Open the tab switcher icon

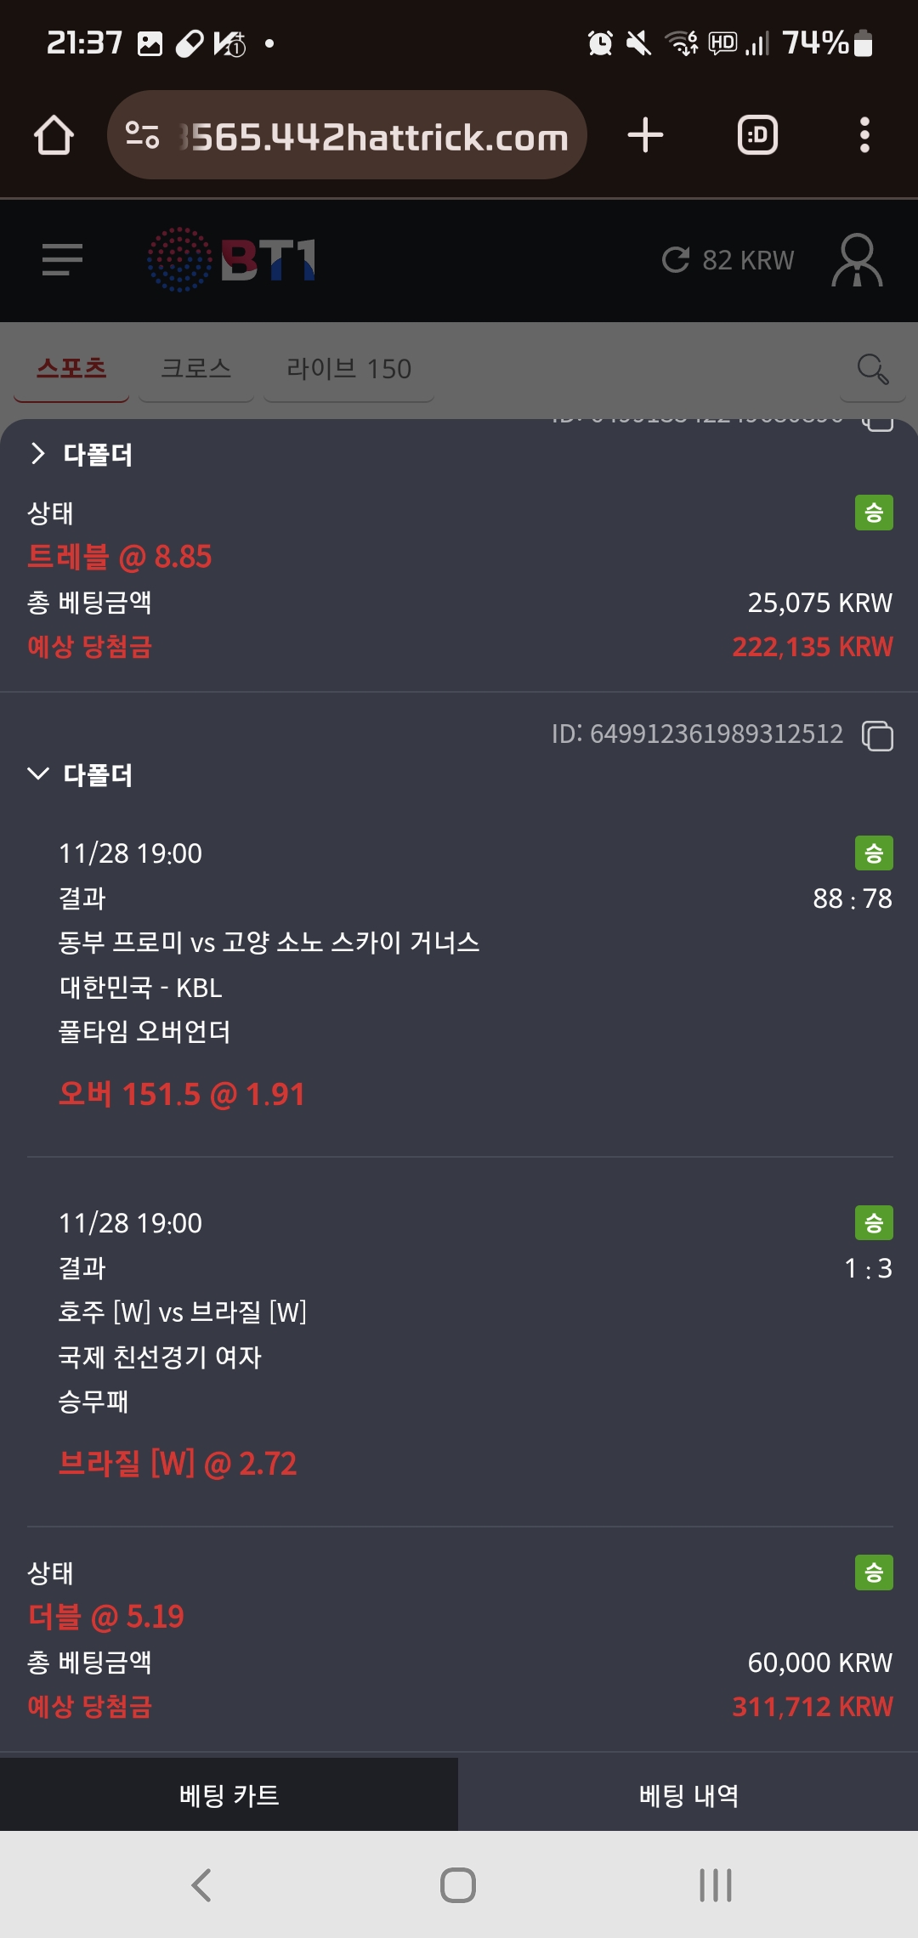pyautogui.click(x=757, y=135)
